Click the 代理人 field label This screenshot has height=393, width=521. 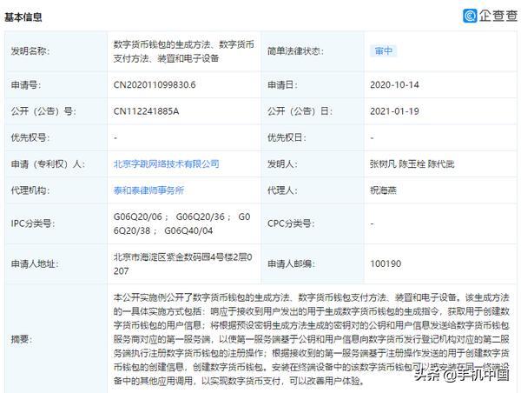282,190
